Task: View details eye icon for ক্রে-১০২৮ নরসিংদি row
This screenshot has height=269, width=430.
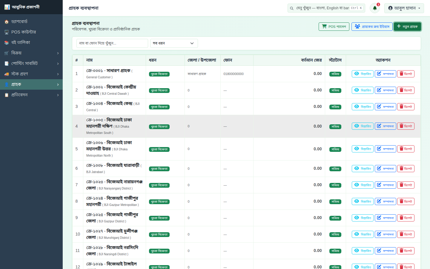Action: 357,250
